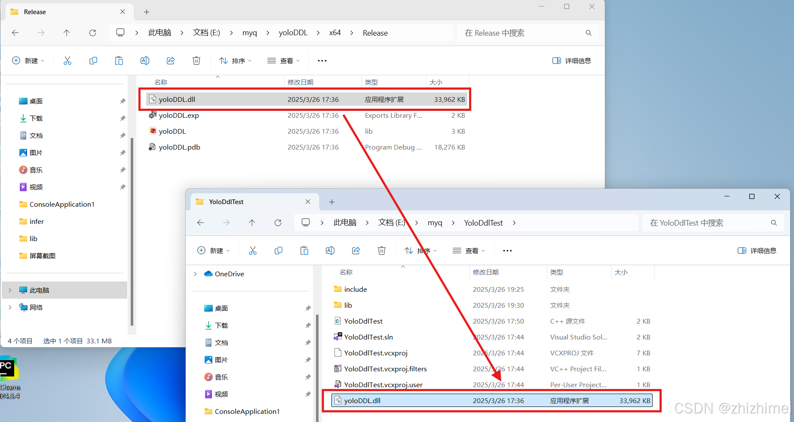Click Release navigation pane scrollbar
Screen dimensions: 794x422
click(x=132, y=232)
